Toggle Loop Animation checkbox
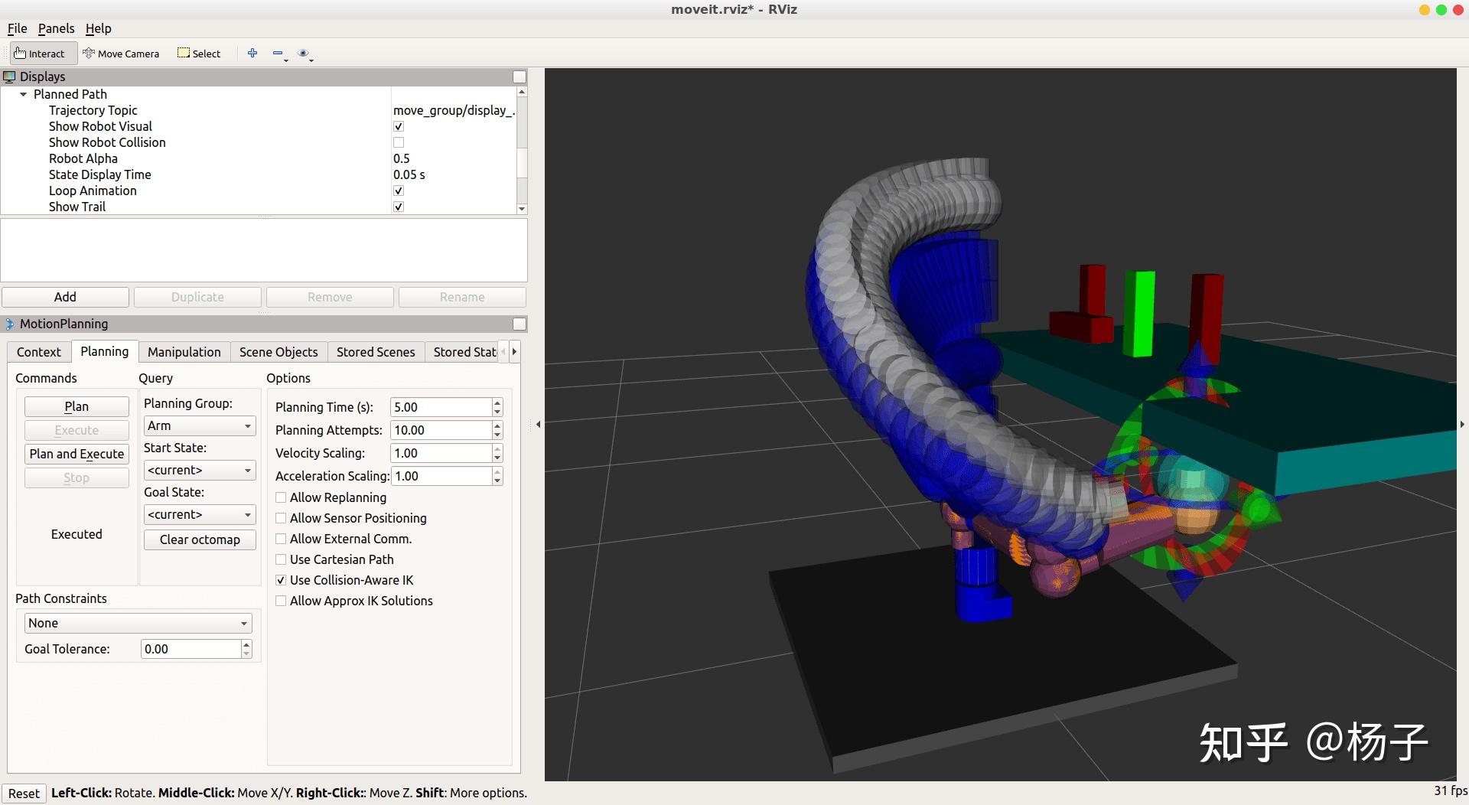The image size is (1469, 805). click(x=399, y=191)
